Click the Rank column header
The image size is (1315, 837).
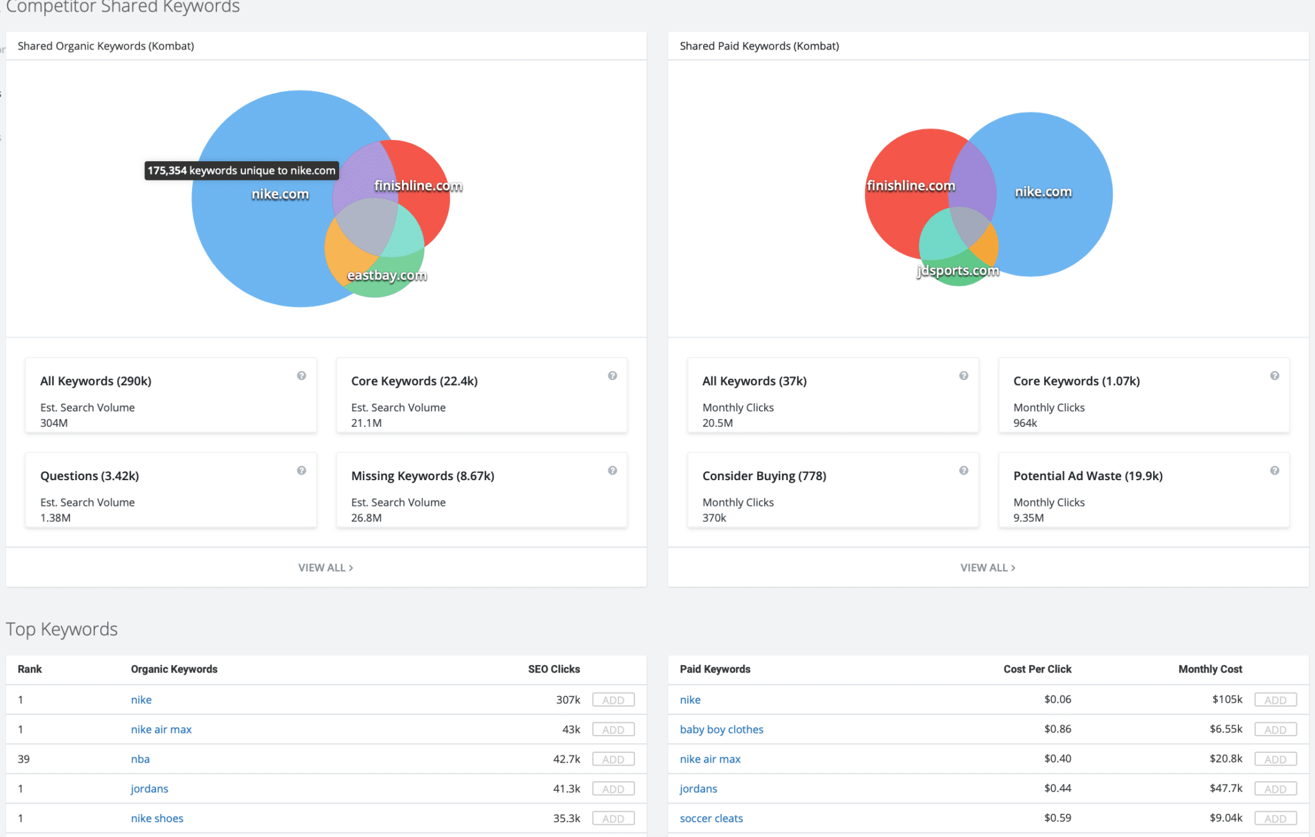(x=30, y=669)
